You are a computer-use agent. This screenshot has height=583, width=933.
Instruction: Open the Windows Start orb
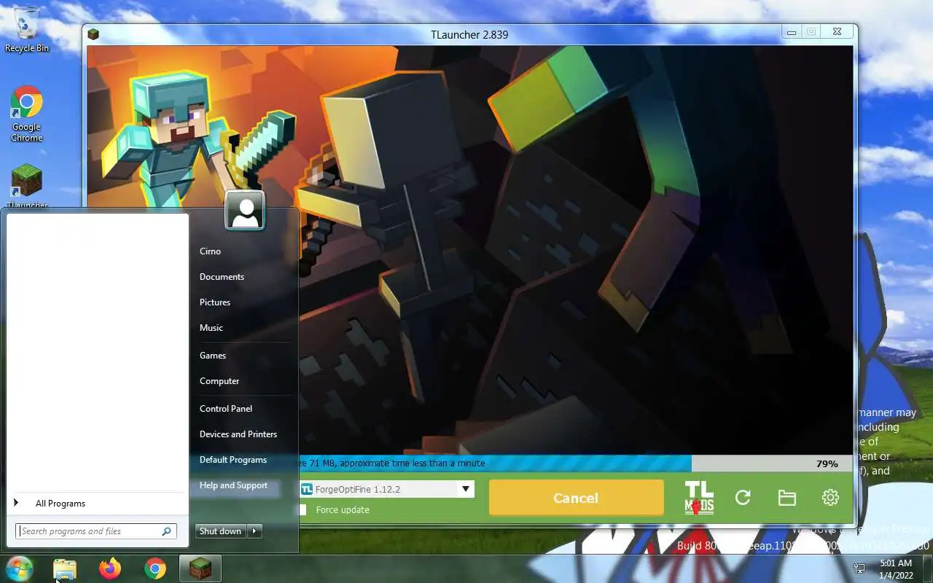pos(19,568)
